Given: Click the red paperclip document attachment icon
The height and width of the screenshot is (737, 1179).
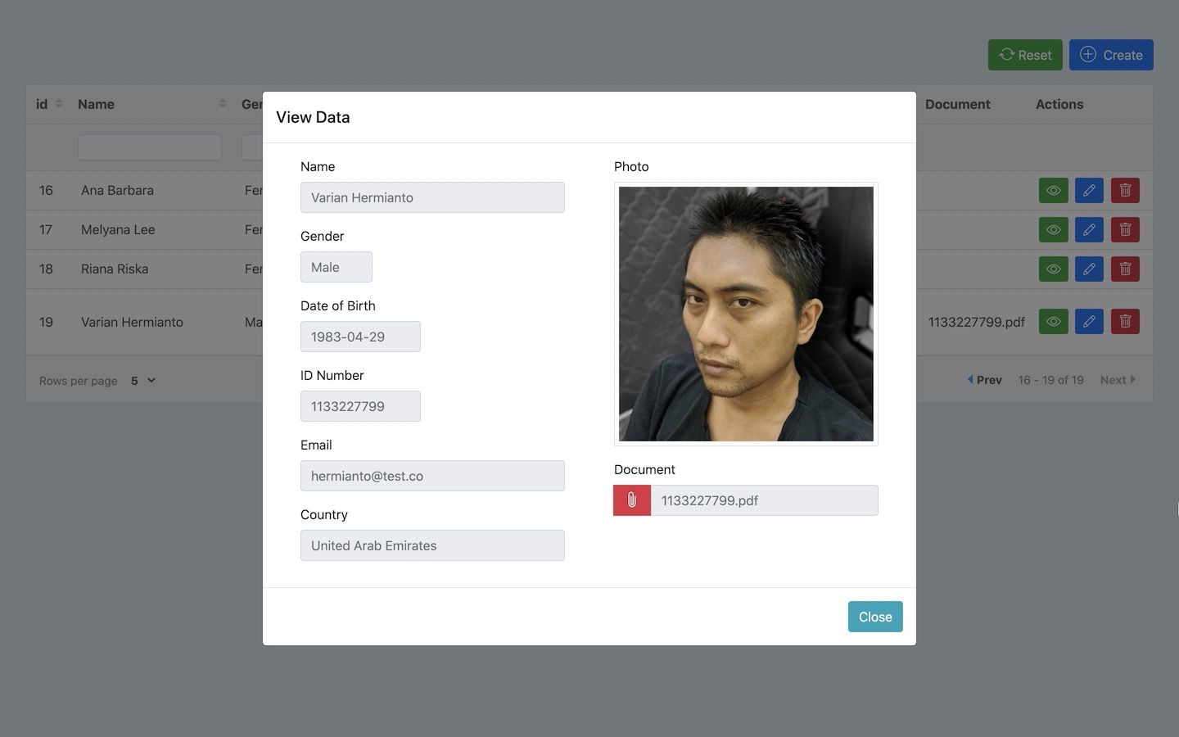Looking at the screenshot, I should coord(632,500).
